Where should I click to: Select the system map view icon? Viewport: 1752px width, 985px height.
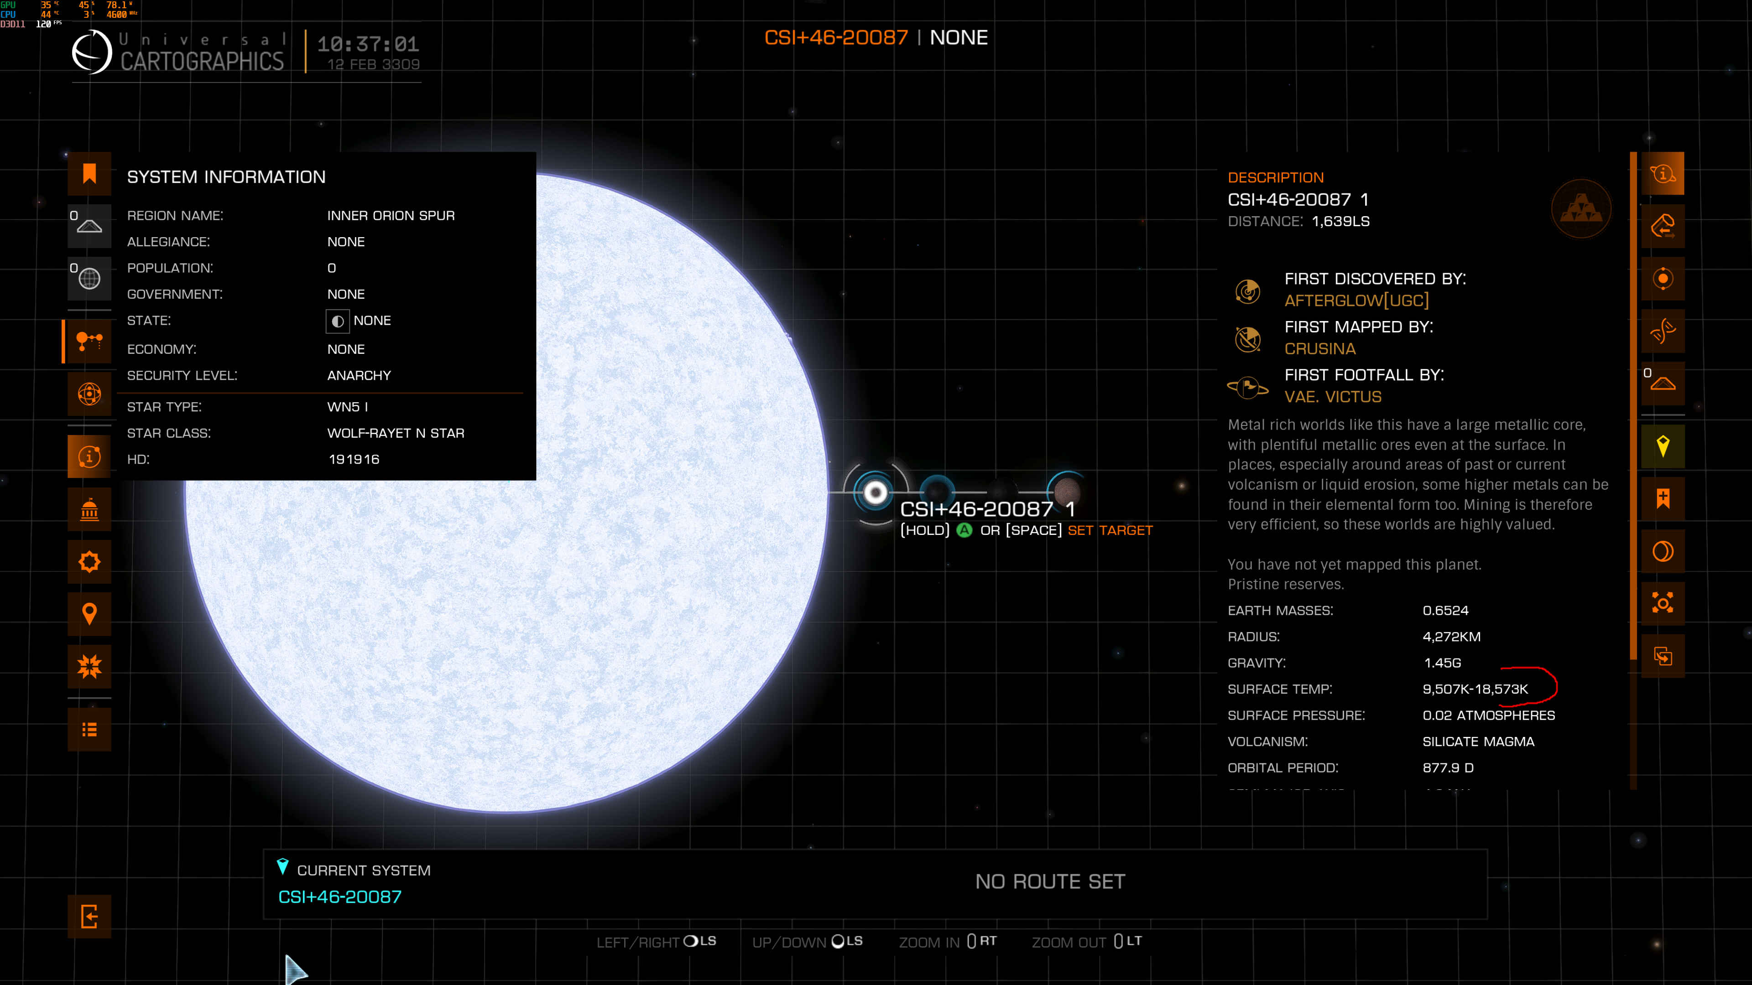click(89, 341)
